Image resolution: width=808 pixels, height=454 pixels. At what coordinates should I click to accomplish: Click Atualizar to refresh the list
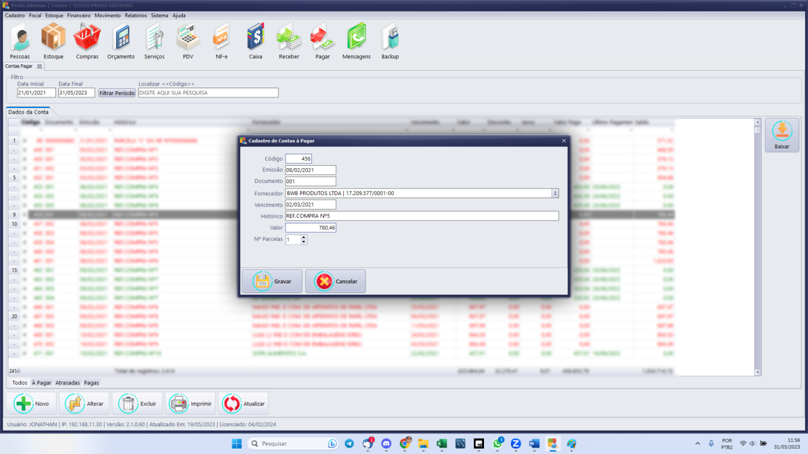243,403
